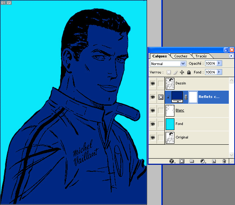This screenshot has height=205, width=235.
Task: Click the layers list scroll up arrow
Action: (x=231, y=80)
